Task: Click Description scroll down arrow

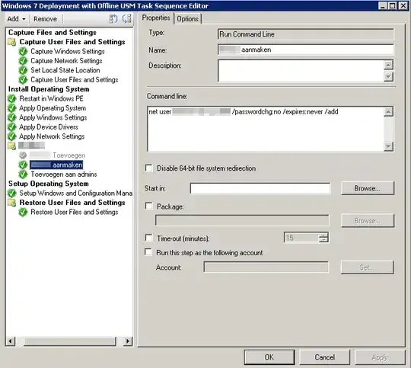Action: pos(388,77)
